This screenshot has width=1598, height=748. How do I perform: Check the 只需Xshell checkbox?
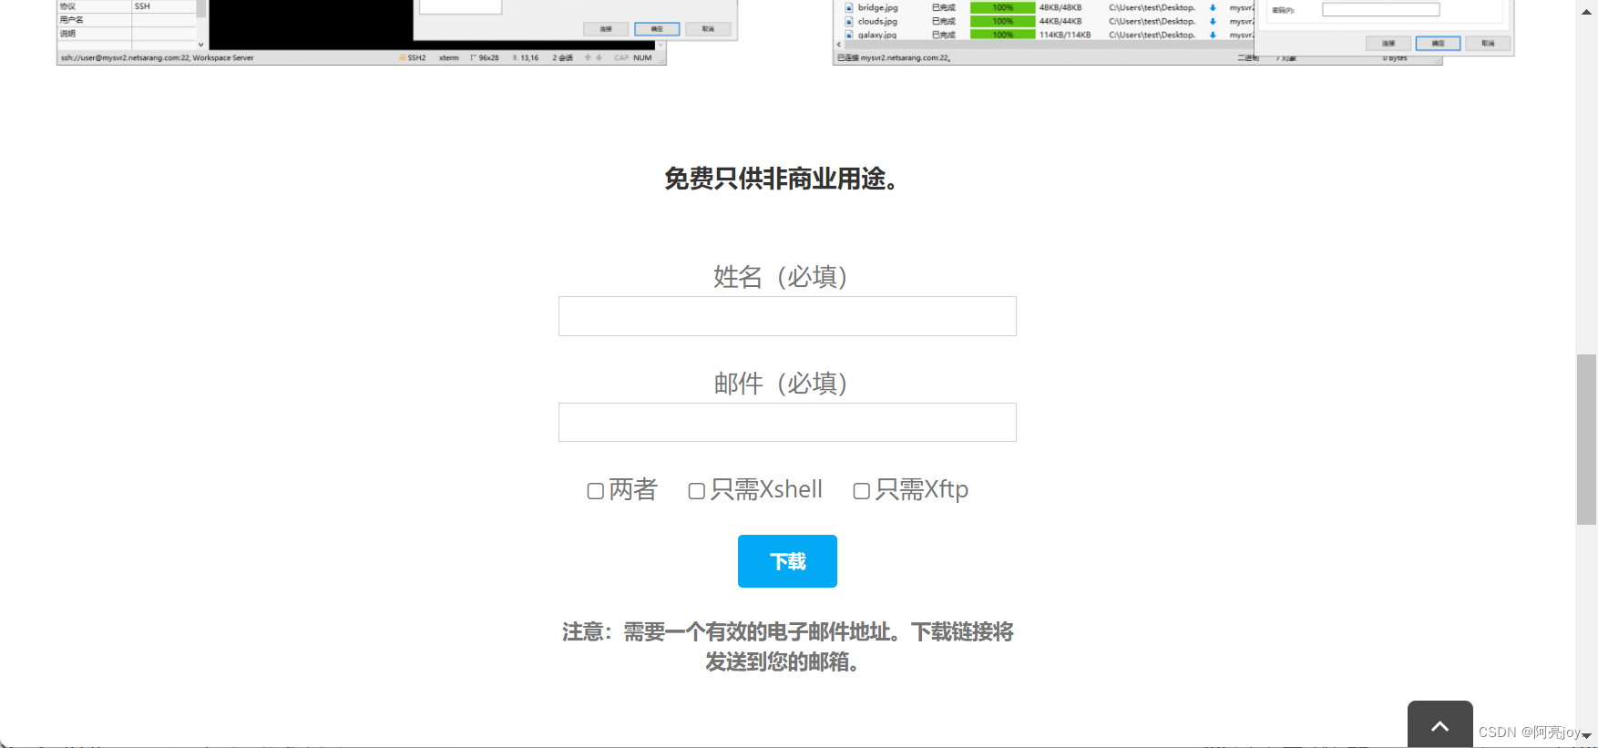[697, 491]
